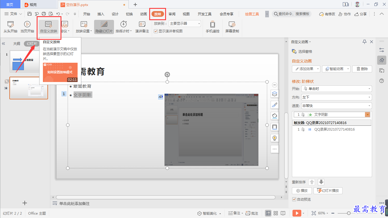Image resolution: width=388 pixels, height=218 pixels.
Task: Expand the 文件 menu
Action: [x=13, y=14]
